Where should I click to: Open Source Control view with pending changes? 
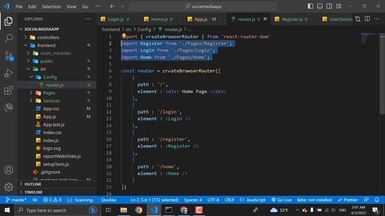click(x=9, y=56)
